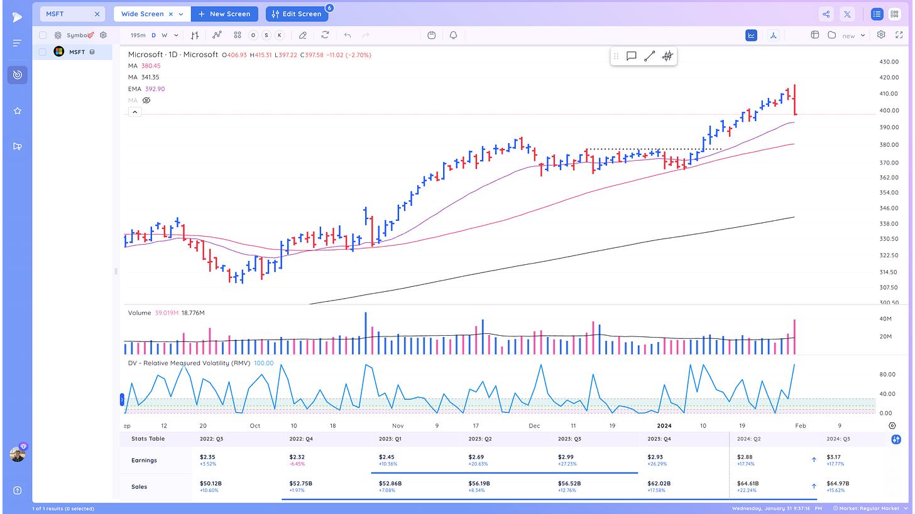Image resolution: width=915 pixels, height=514 pixels.
Task: Switch to list view mode
Action: pos(877,14)
